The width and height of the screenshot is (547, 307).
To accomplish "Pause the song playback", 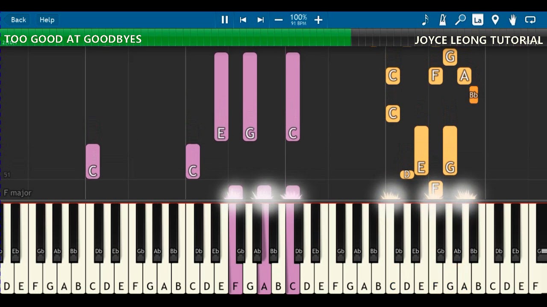I will [225, 20].
